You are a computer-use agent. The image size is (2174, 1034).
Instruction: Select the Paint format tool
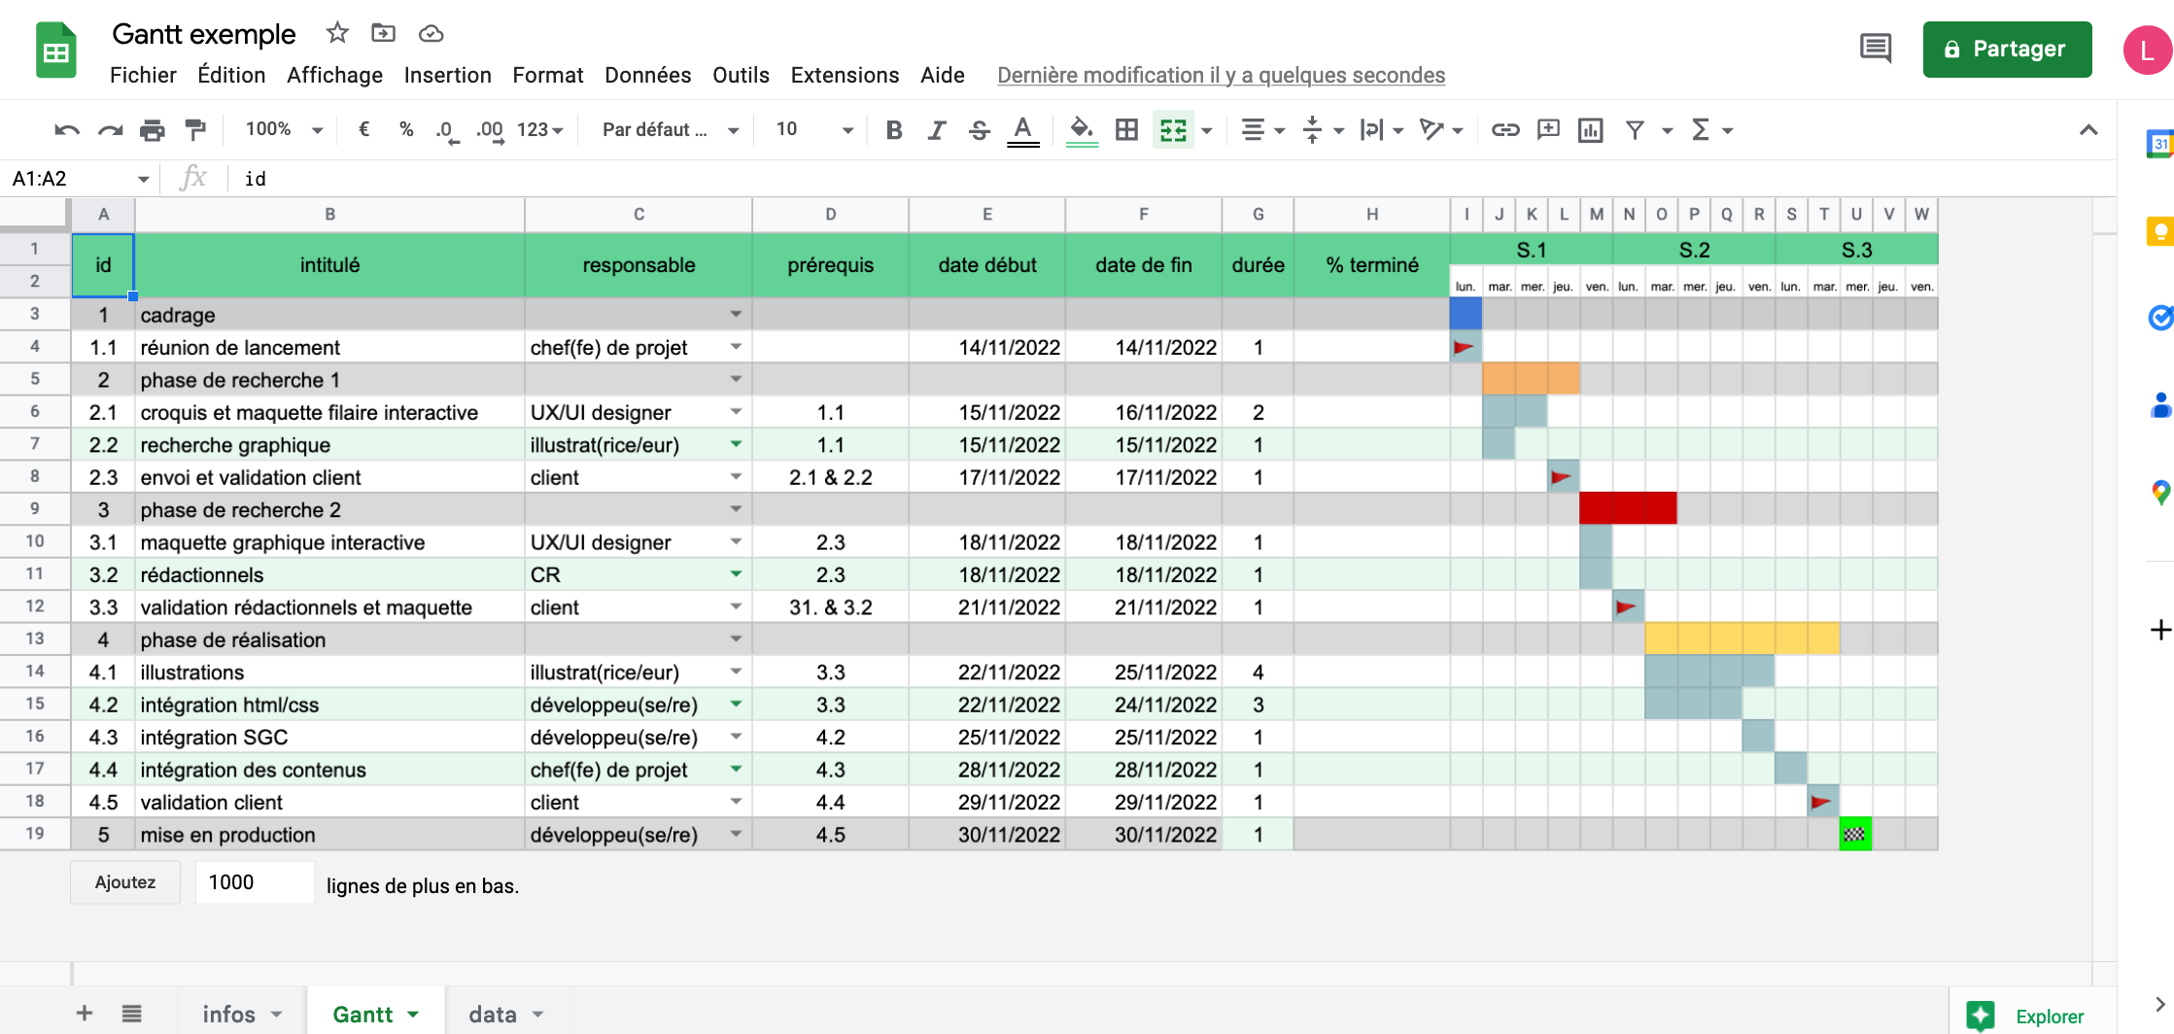(195, 130)
